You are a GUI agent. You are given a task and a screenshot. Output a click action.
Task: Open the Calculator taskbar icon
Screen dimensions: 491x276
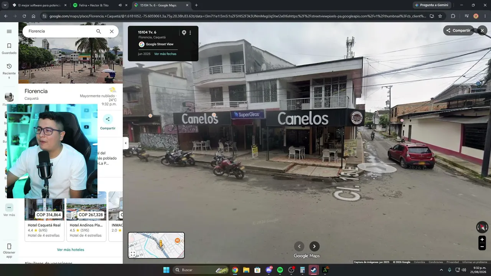click(302, 270)
